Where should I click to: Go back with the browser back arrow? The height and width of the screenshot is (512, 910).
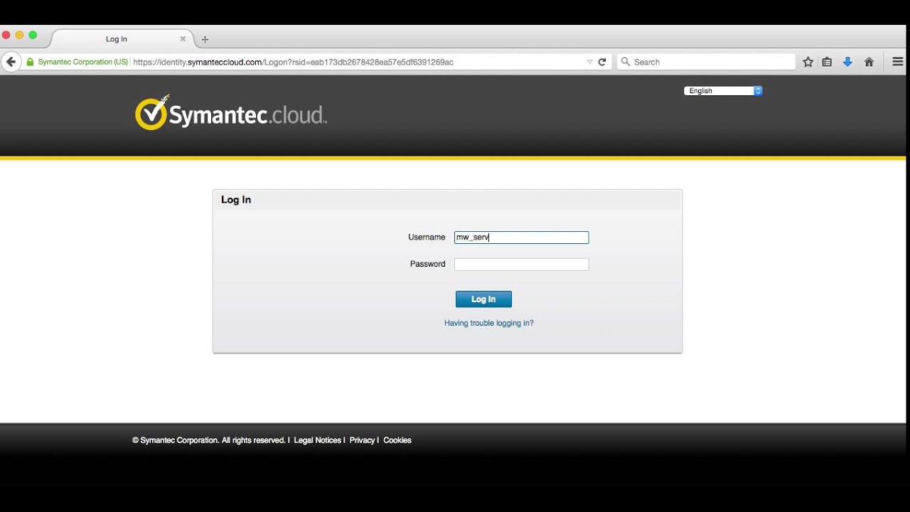[11, 62]
